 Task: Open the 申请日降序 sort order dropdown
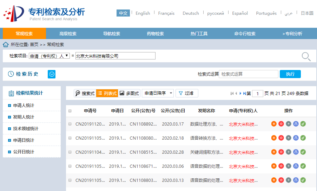click(158, 93)
